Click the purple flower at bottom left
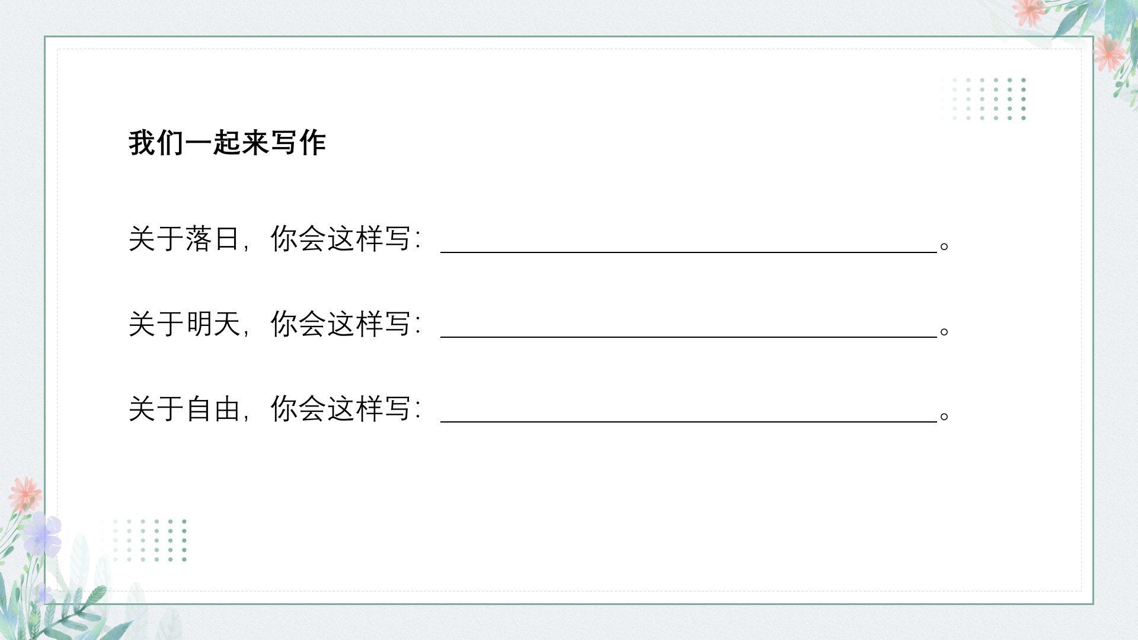This screenshot has width=1138, height=640. (43, 533)
